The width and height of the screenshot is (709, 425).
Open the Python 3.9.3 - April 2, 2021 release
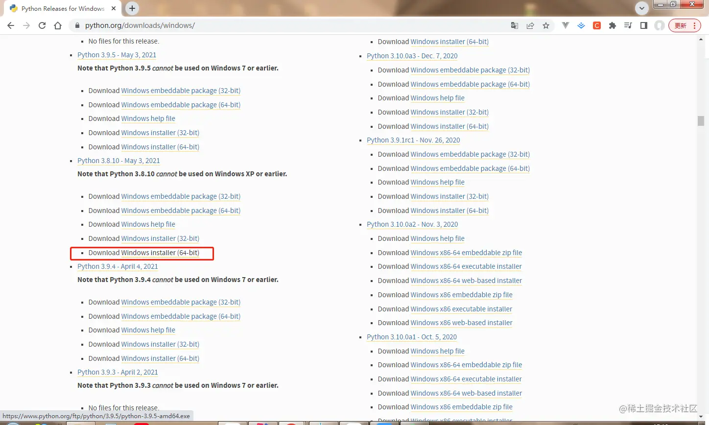click(118, 372)
